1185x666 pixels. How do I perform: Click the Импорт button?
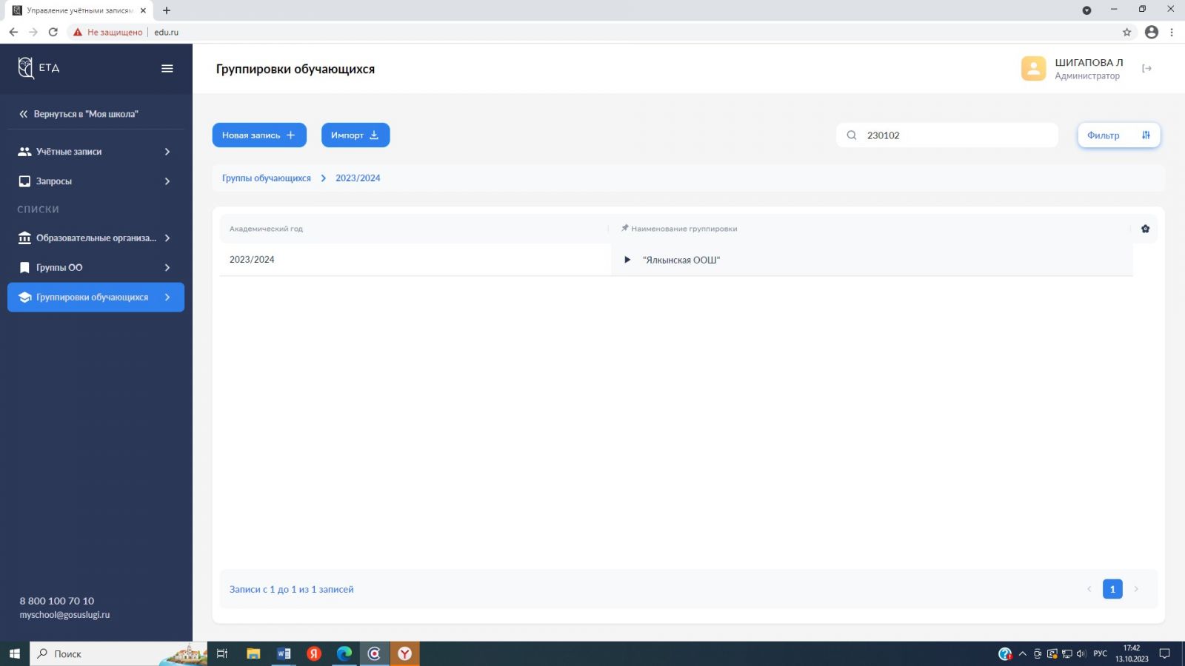click(355, 135)
